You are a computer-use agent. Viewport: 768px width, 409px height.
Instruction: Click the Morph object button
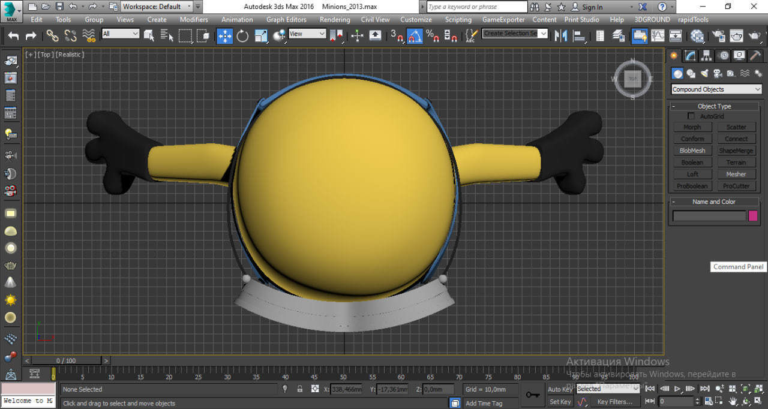pos(692,127)
